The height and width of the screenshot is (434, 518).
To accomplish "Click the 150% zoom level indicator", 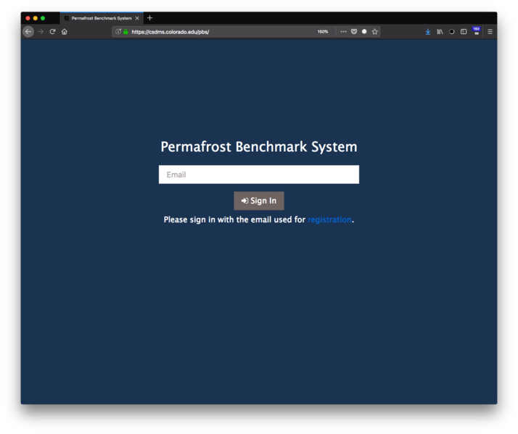I will pos(322,32).
